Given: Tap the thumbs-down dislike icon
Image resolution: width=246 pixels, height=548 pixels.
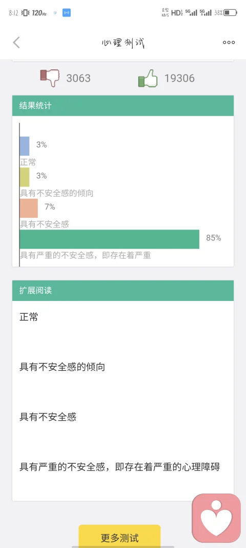Looking at the screenshot, I should point(50,78).
